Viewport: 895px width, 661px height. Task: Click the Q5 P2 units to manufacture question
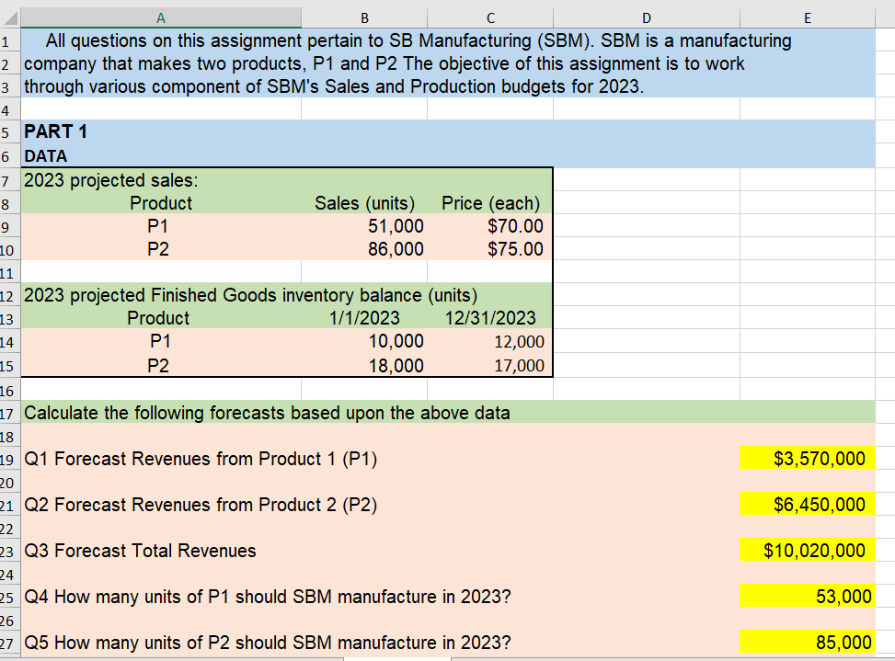click(x=267, y=643)
